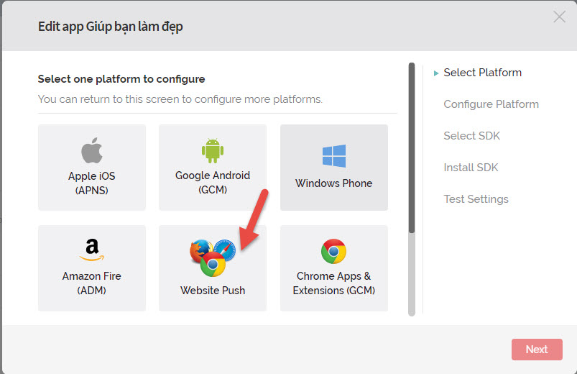
Task: Pick the Windows Phone label
Action: [334, 183]
